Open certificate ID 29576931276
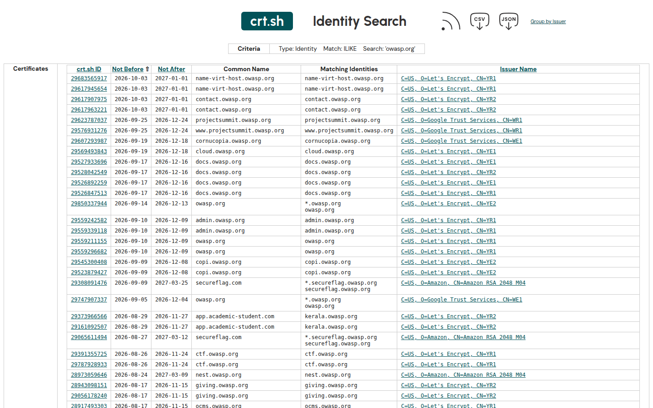Viewport: 653px width, 408px height. 89,131
